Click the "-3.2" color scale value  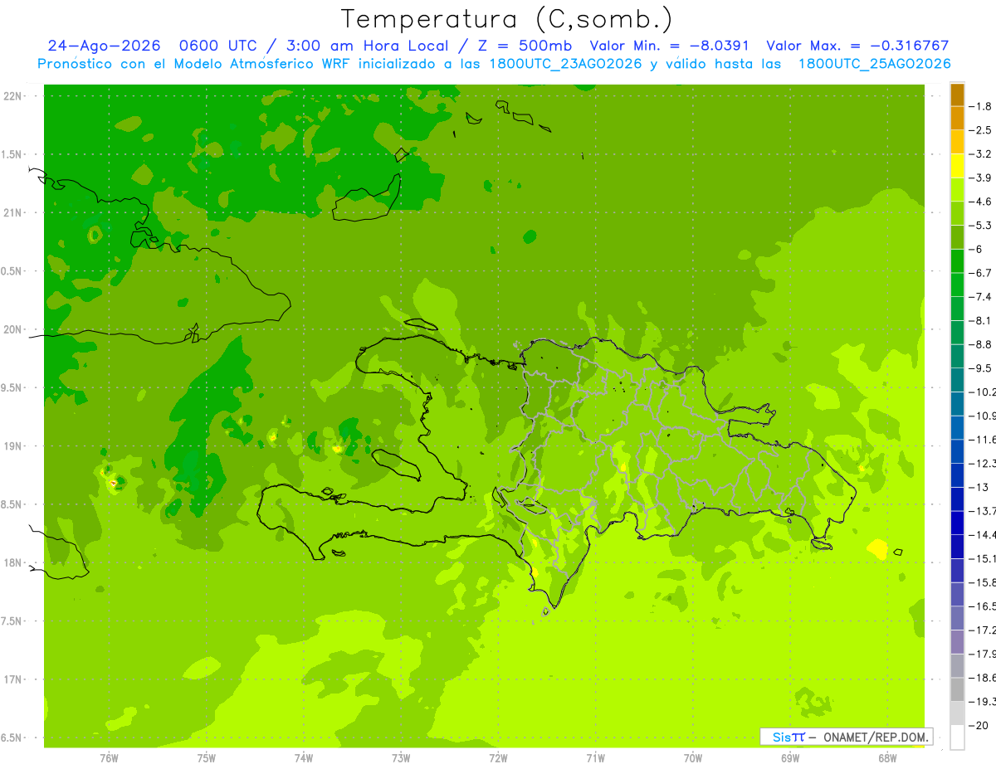click(980, 154)
